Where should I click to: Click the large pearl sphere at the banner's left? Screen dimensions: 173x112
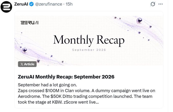[24, 50]
